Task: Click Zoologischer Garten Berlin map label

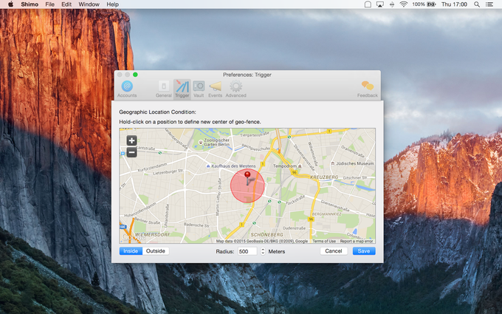Action: point(214,143)
